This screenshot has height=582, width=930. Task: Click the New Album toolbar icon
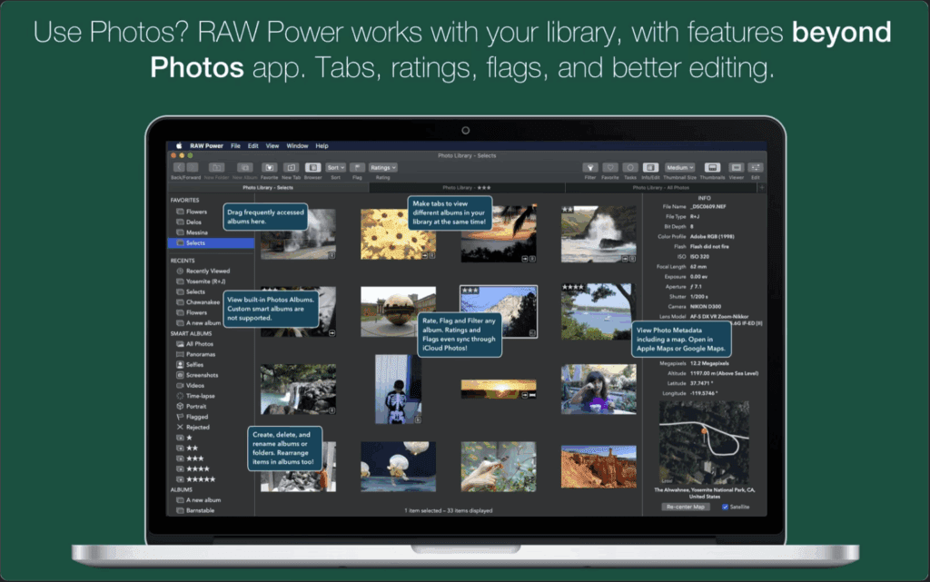(245, 168)
